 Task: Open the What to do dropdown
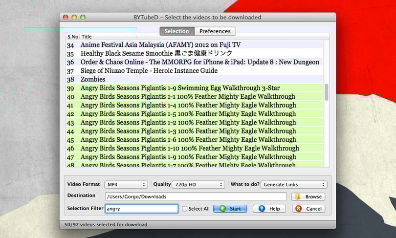click(x=294, y=185)
